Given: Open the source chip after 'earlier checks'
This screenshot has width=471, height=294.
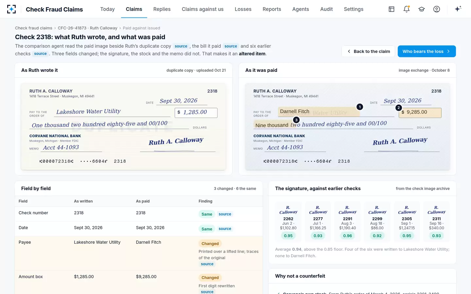Looking at the screenshot, I should tap(40, 54).
